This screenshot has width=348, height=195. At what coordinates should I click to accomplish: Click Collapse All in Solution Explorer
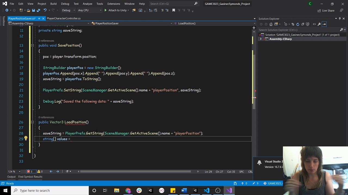(303, 24)
